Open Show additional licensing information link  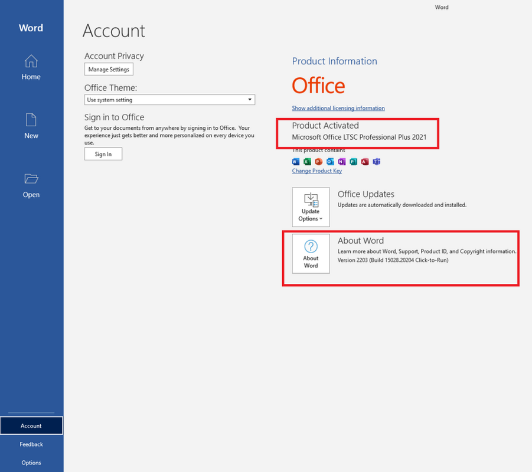[x=338, y=108]
